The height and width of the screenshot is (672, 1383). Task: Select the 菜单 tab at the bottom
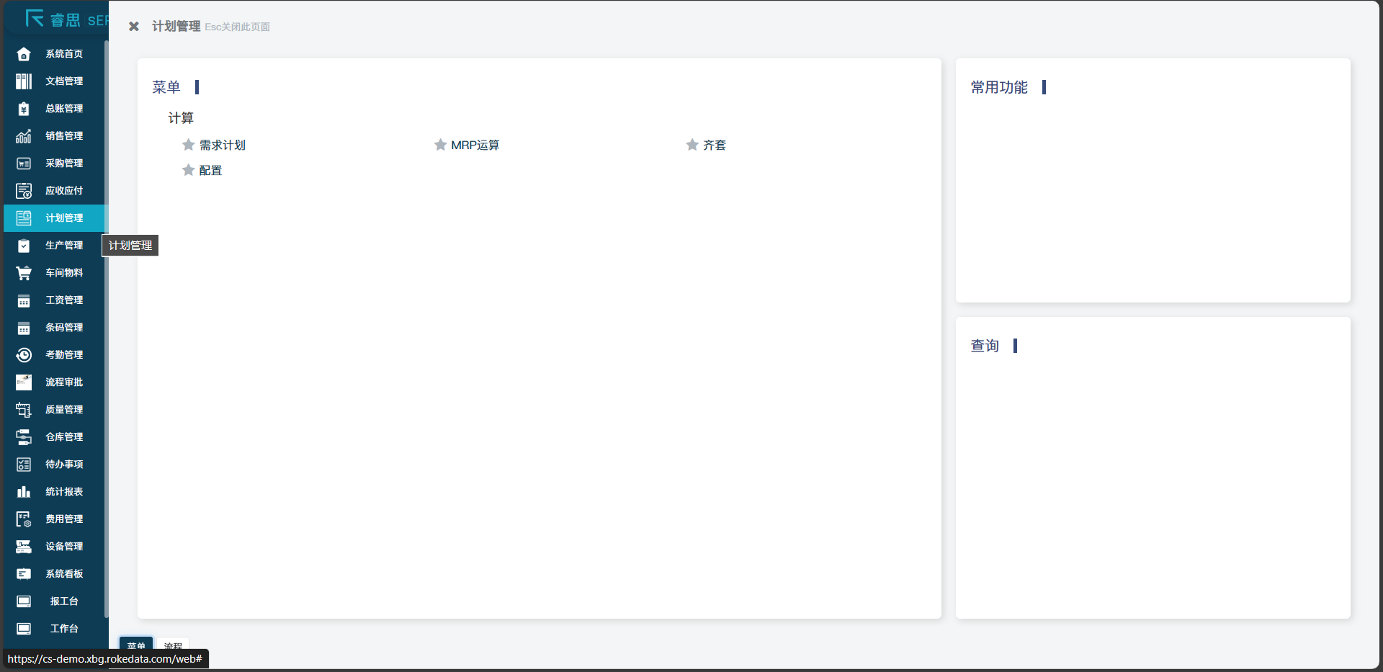pos(135,646)
